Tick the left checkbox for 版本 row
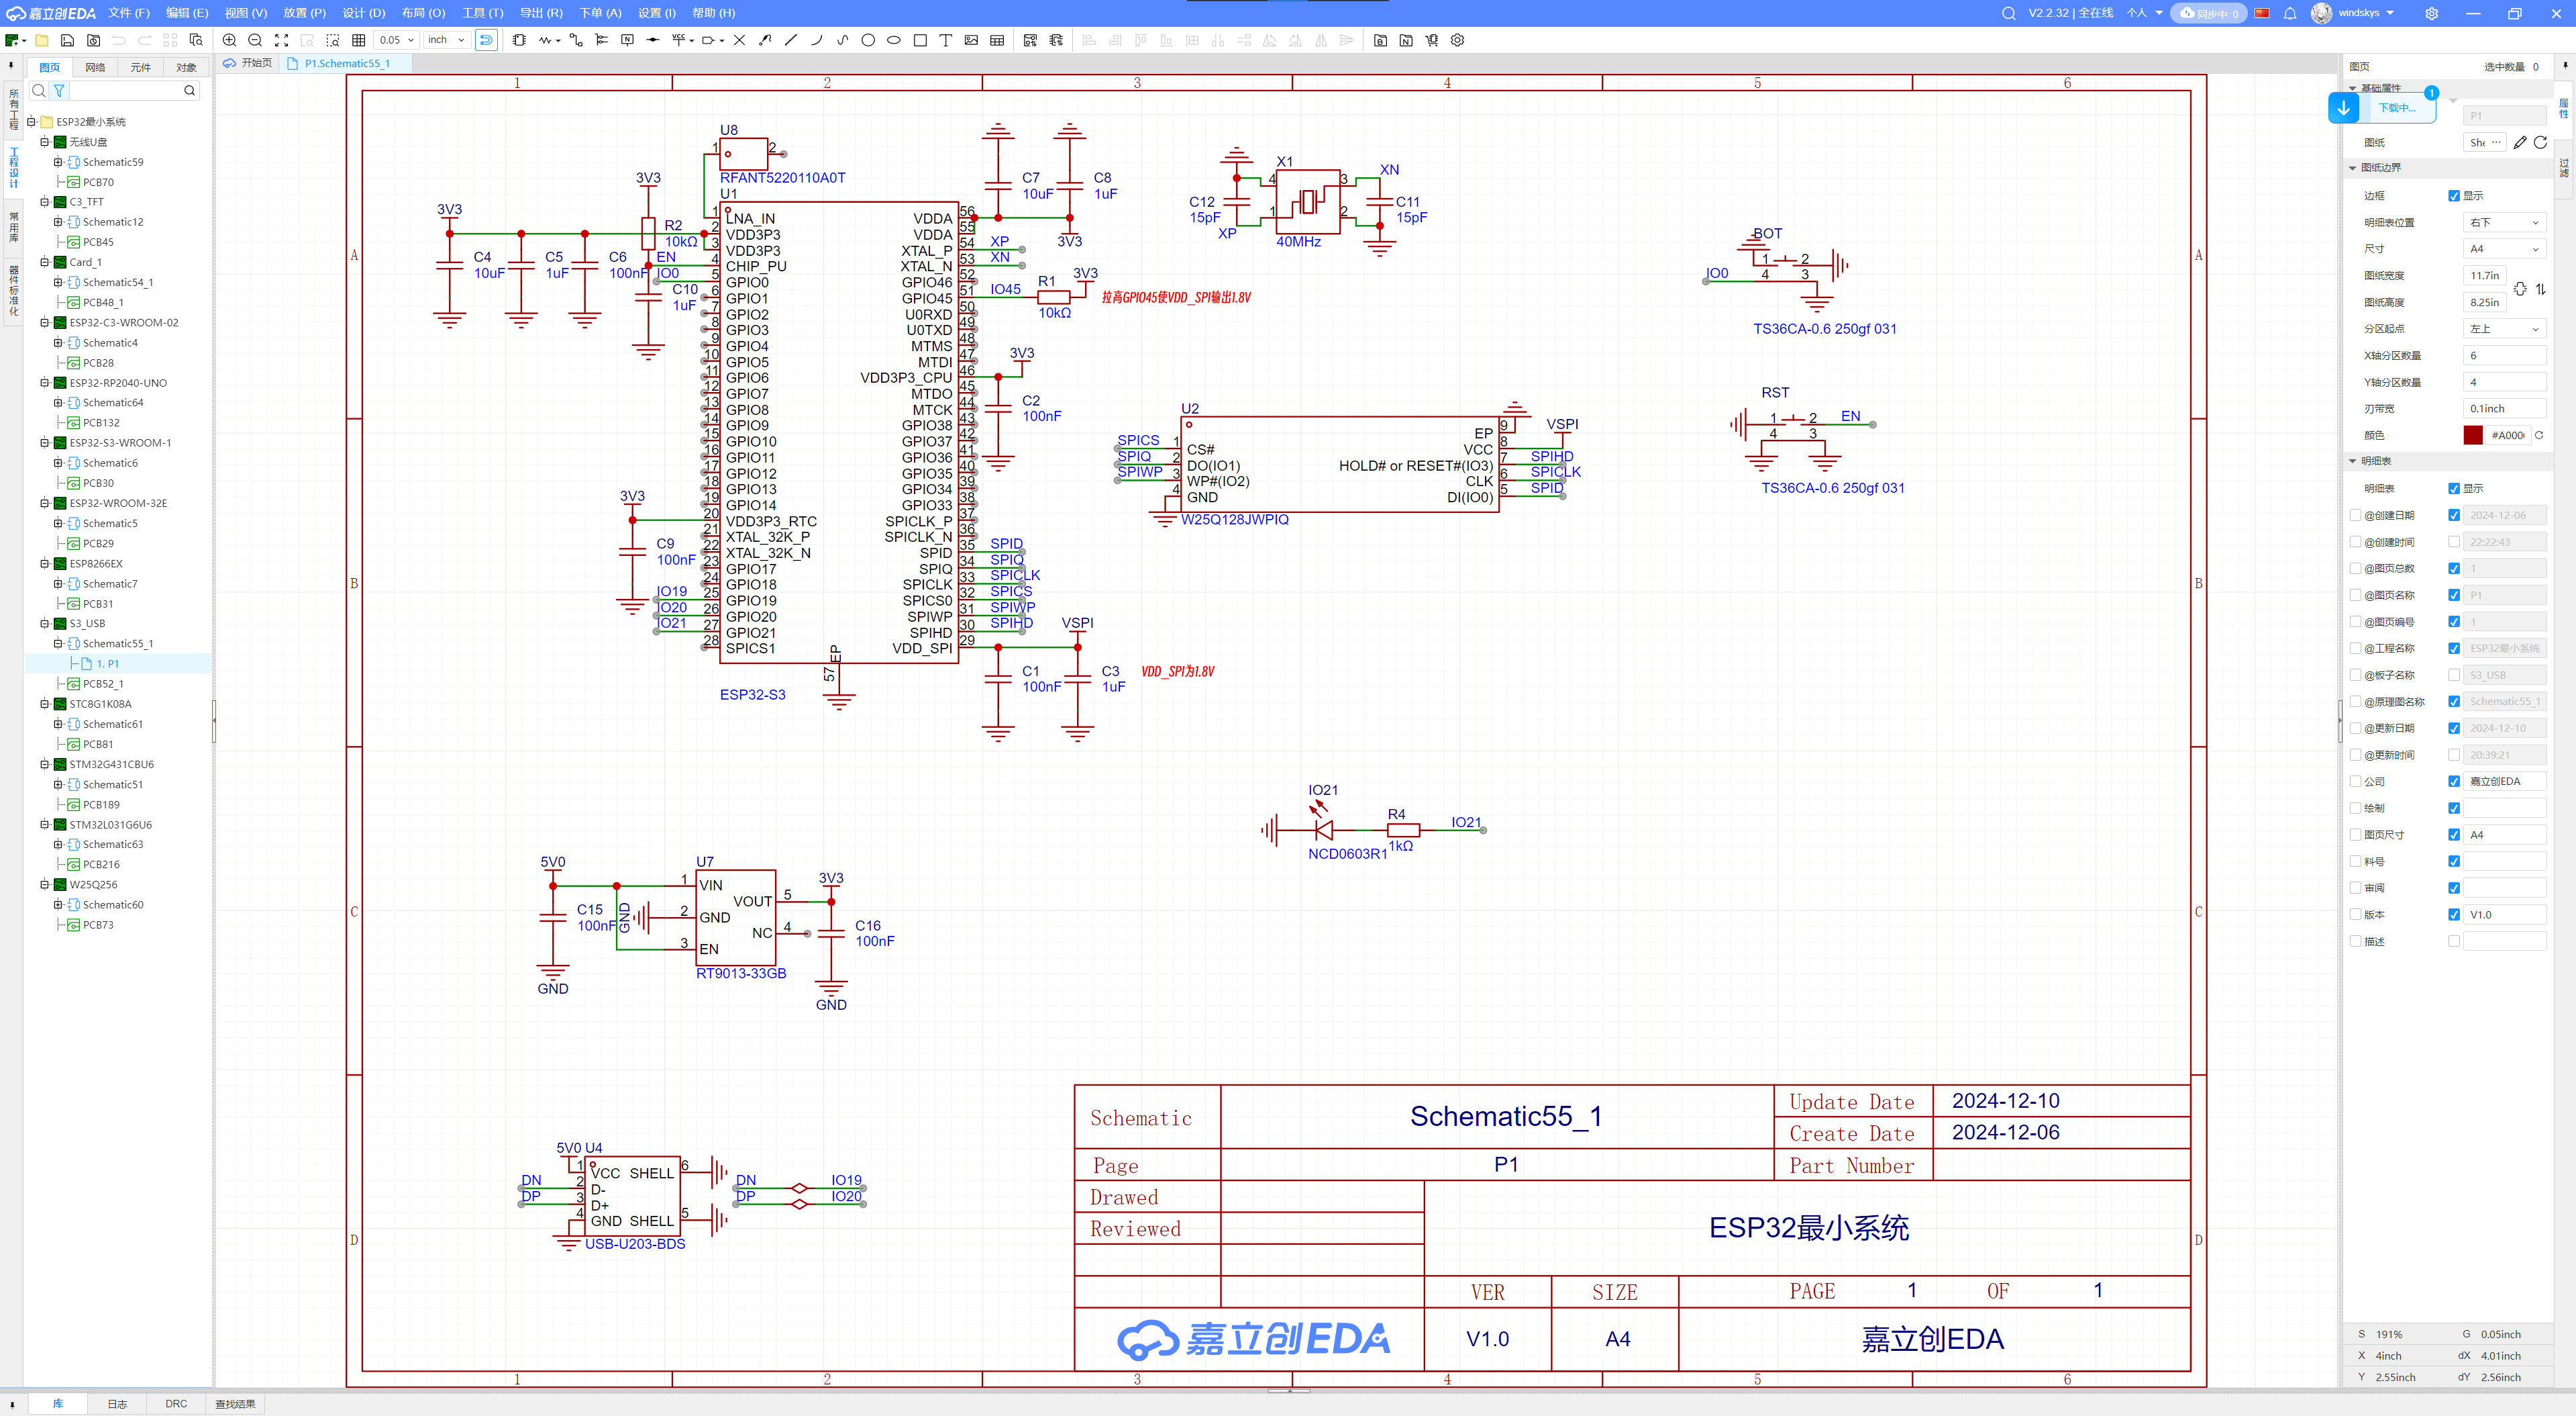This screenshot has height=1416, width=2576. coord(2355,914)
